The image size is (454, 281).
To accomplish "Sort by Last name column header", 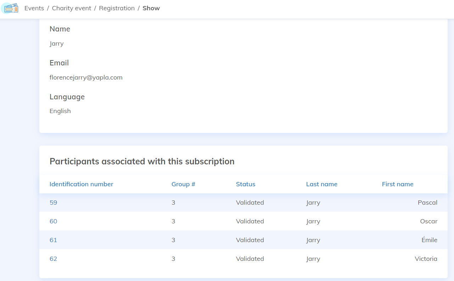I will 321,184.
